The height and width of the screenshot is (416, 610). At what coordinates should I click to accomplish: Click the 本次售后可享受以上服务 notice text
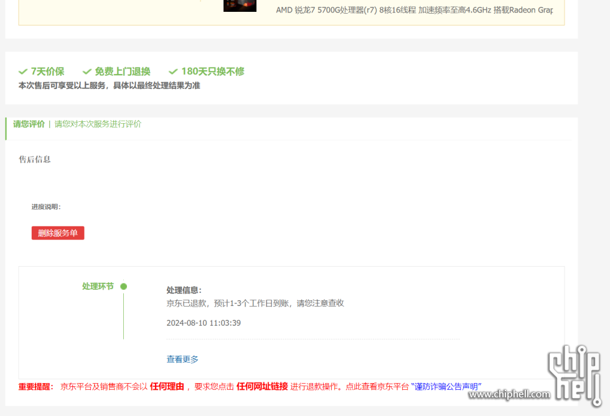[x=110, y=86]
